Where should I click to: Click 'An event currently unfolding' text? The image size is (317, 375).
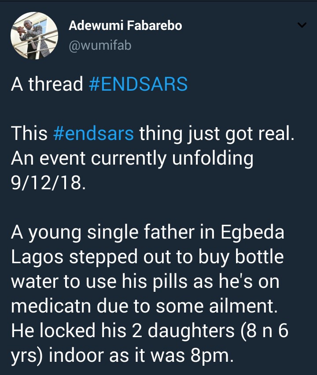pyautogui.click(x=132, y=158)
